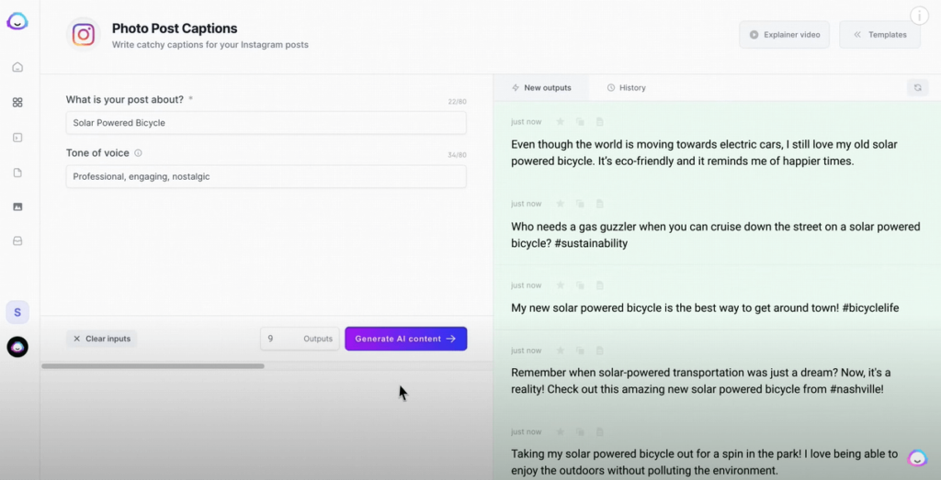The height and width of the screenshot is (480, 941).
Task: Switch to the History tab
Action: click(627, 88)
